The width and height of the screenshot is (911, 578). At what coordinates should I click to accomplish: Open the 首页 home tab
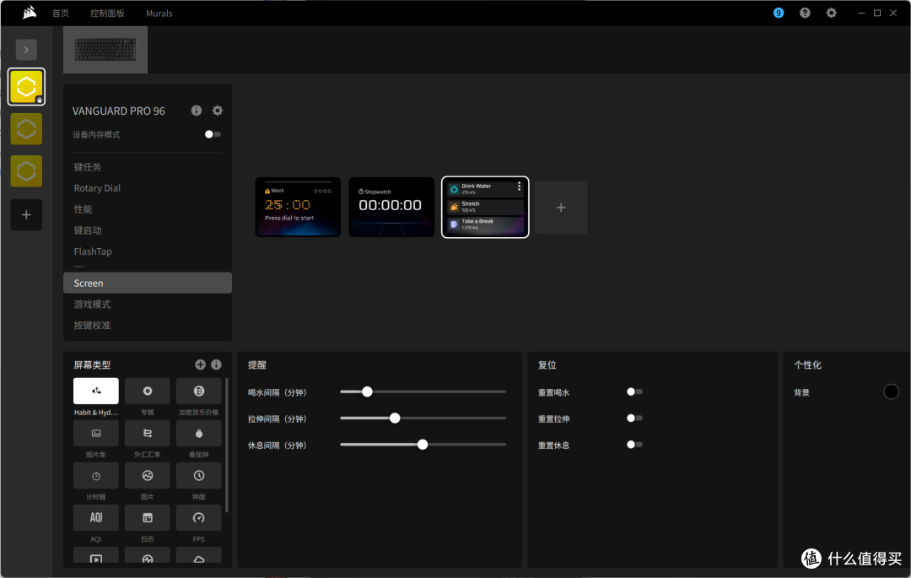pos(61,13)
